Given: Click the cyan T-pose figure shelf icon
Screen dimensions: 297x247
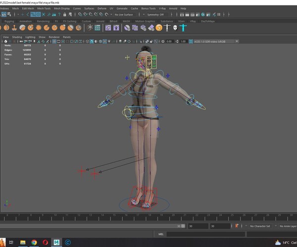Looking at the screenshot, I should click(x=183, y=28).
